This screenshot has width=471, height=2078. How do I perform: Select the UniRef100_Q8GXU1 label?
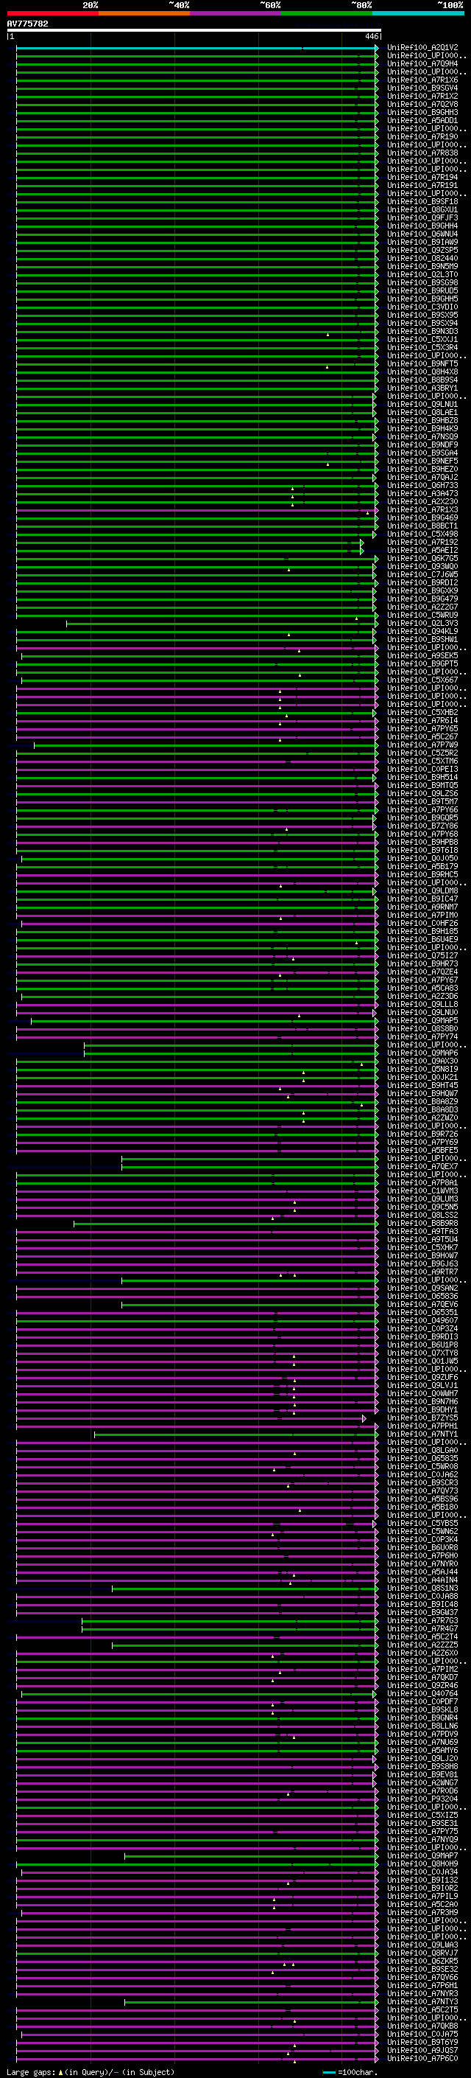(422, 210)
